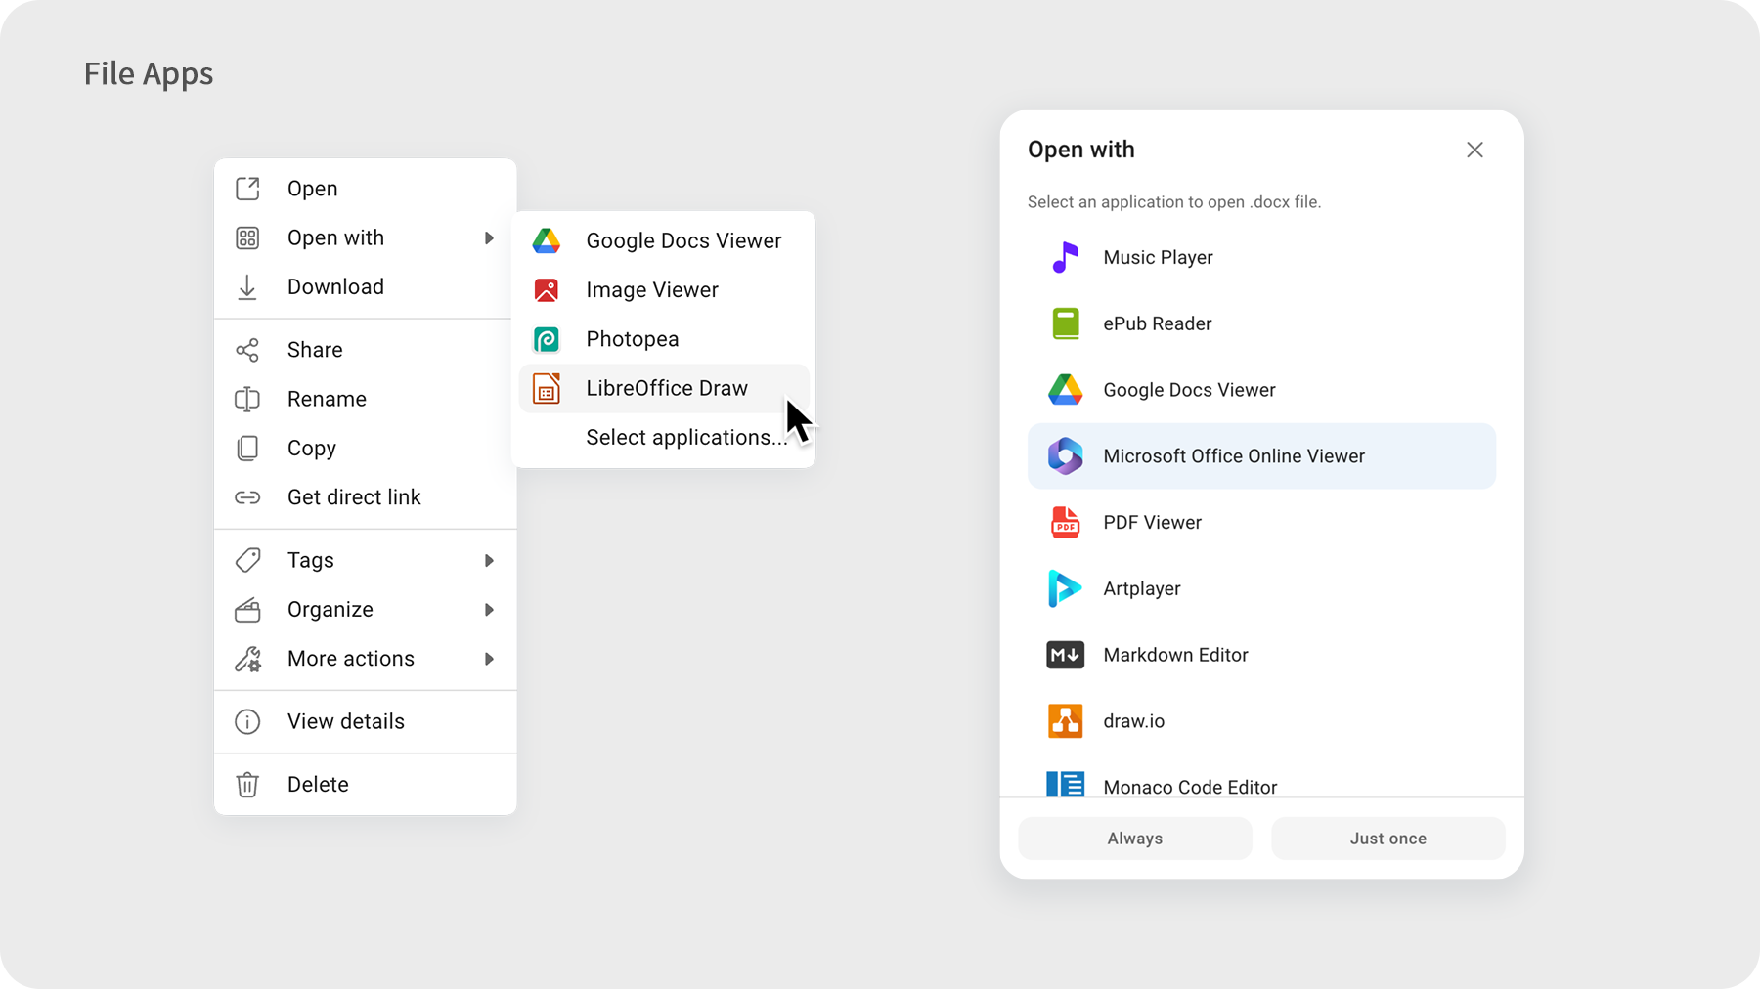Click the Artplayer play icon
The height and width of the screenshot is (989, 1760).
(x=1065, y=588)
